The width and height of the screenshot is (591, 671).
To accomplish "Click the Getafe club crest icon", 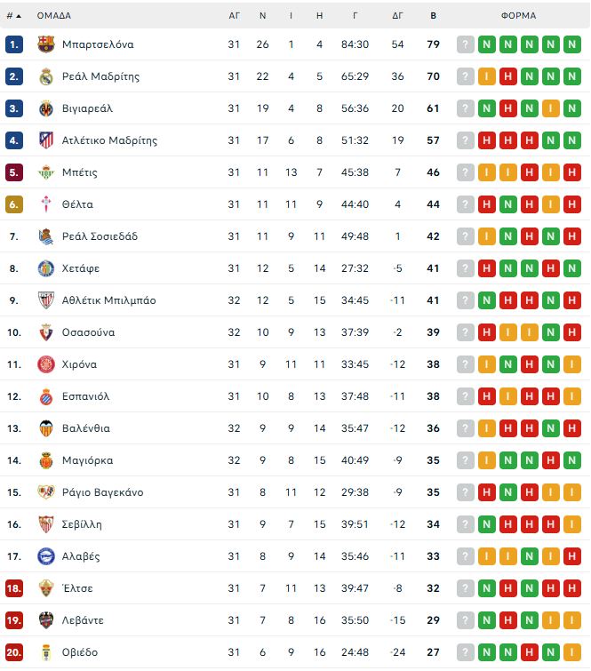I will (x=46, y=268).
